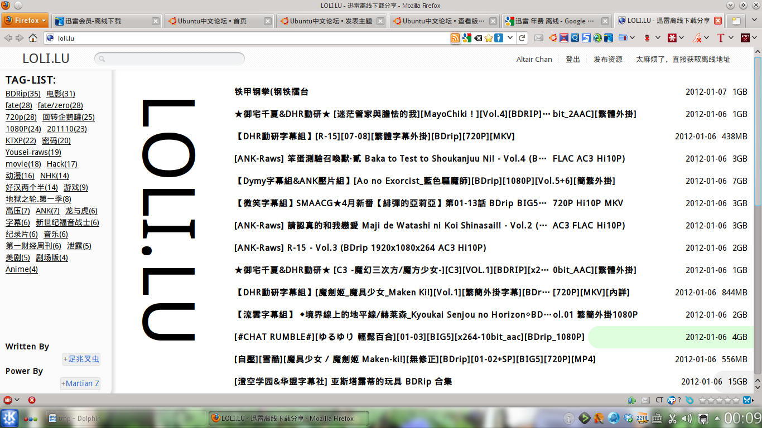This screenshot has height=428, width=762.
Task: Expand the dropdown beside the dark HTTPS icon
Action: tap(755, 38)
